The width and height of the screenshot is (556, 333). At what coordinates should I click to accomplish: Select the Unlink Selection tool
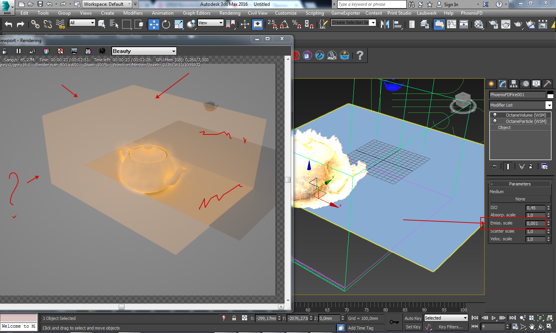(x=48, y=24)
